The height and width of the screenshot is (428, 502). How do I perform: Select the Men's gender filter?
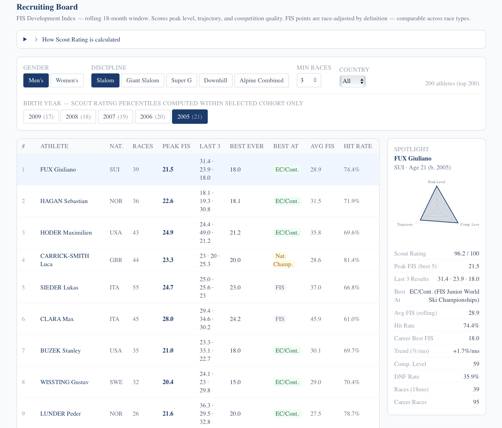(36, 81)
